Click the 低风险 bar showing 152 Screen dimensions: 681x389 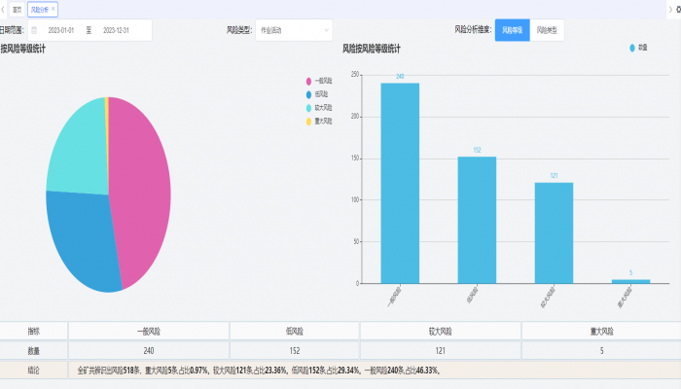[x=477, y=220]
